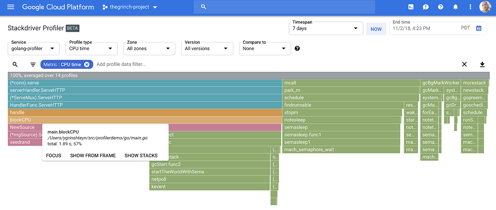Open the Send Feedback speech bubble icon

pos(425,7)
